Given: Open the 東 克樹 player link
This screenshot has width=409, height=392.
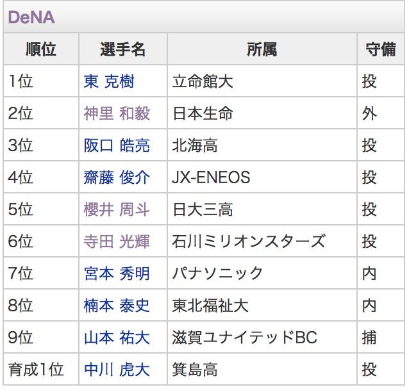Looking at the screenshot, I should [109, 81].
